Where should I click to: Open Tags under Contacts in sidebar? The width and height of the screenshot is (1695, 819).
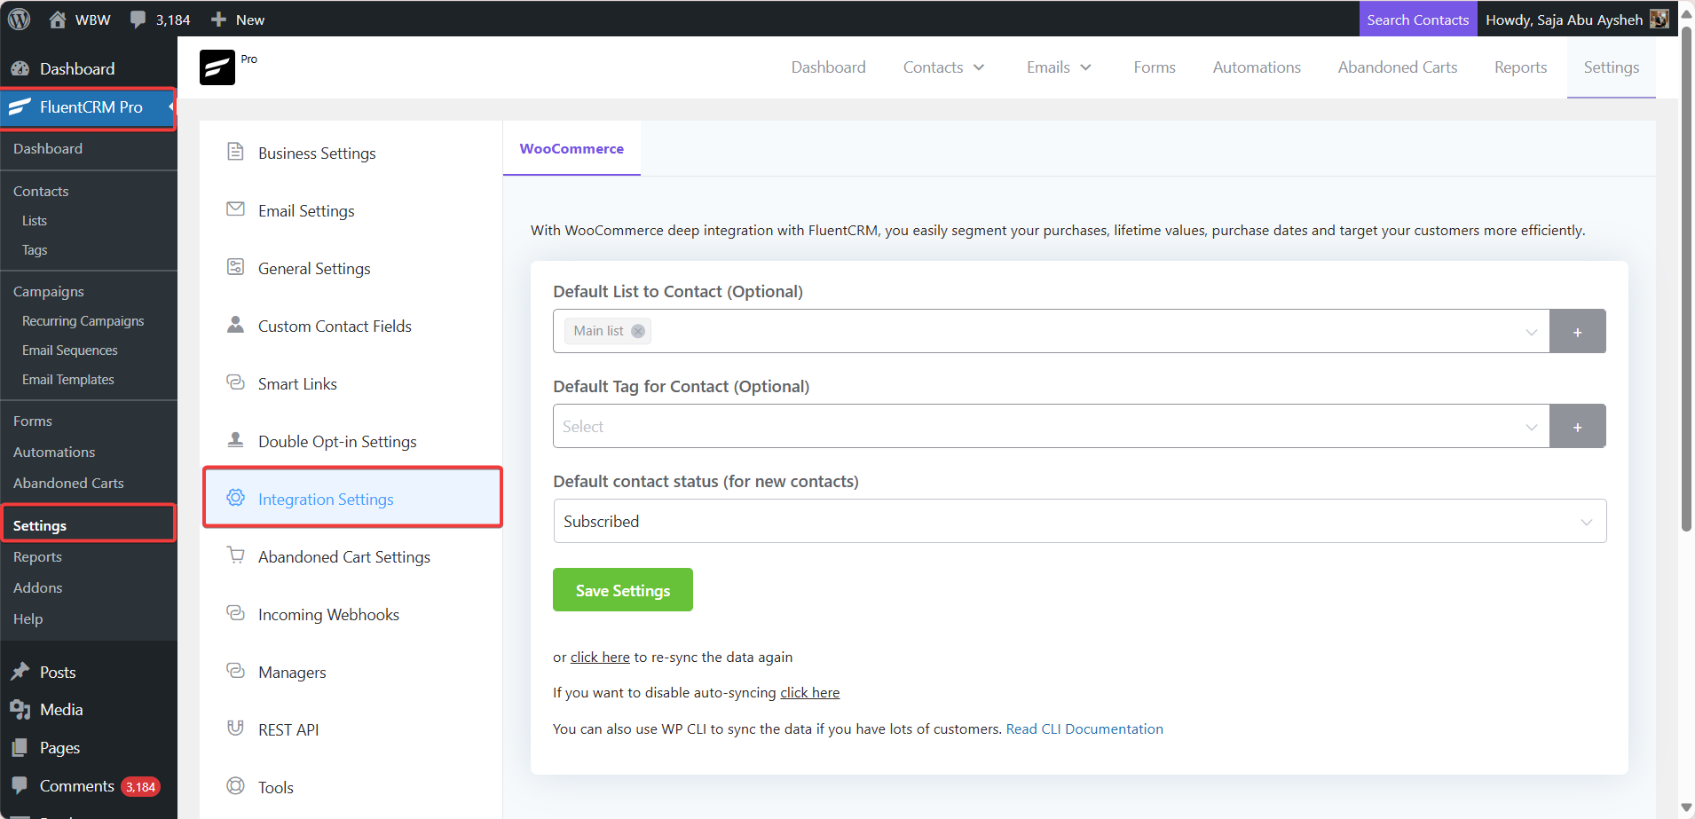[35, 250]
